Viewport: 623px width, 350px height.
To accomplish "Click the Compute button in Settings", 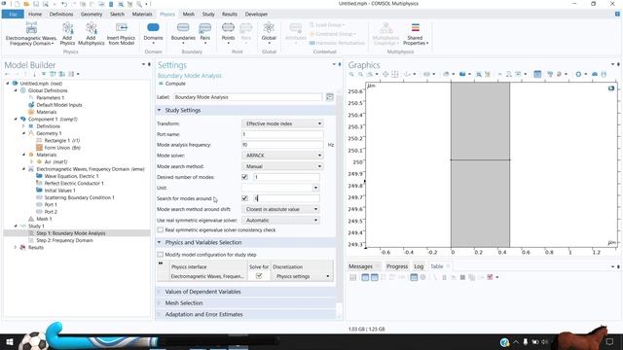I will 172,84.
